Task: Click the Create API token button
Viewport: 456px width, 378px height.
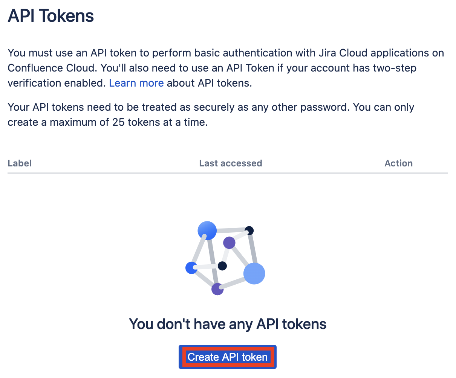Action: click(x=228, y=357)
